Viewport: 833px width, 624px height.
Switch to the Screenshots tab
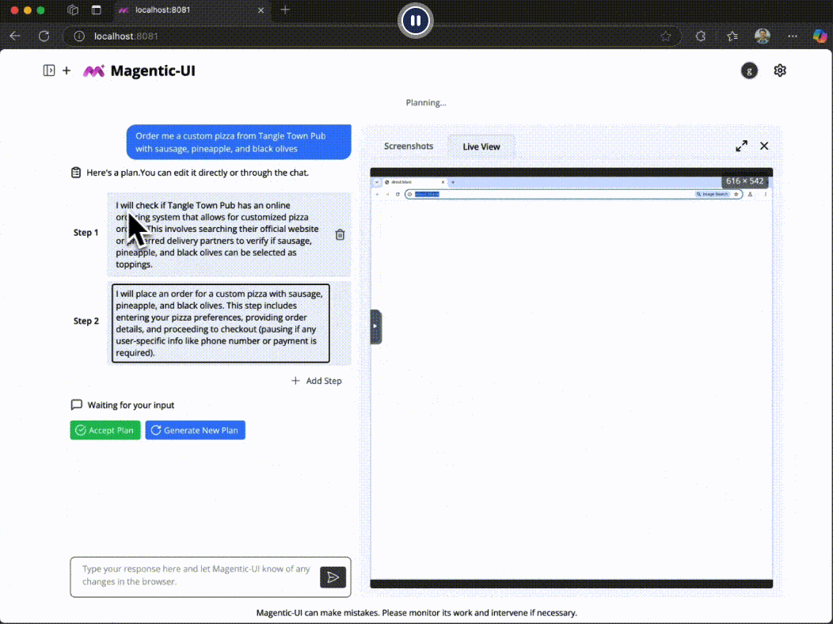click(x=409, y=146)
